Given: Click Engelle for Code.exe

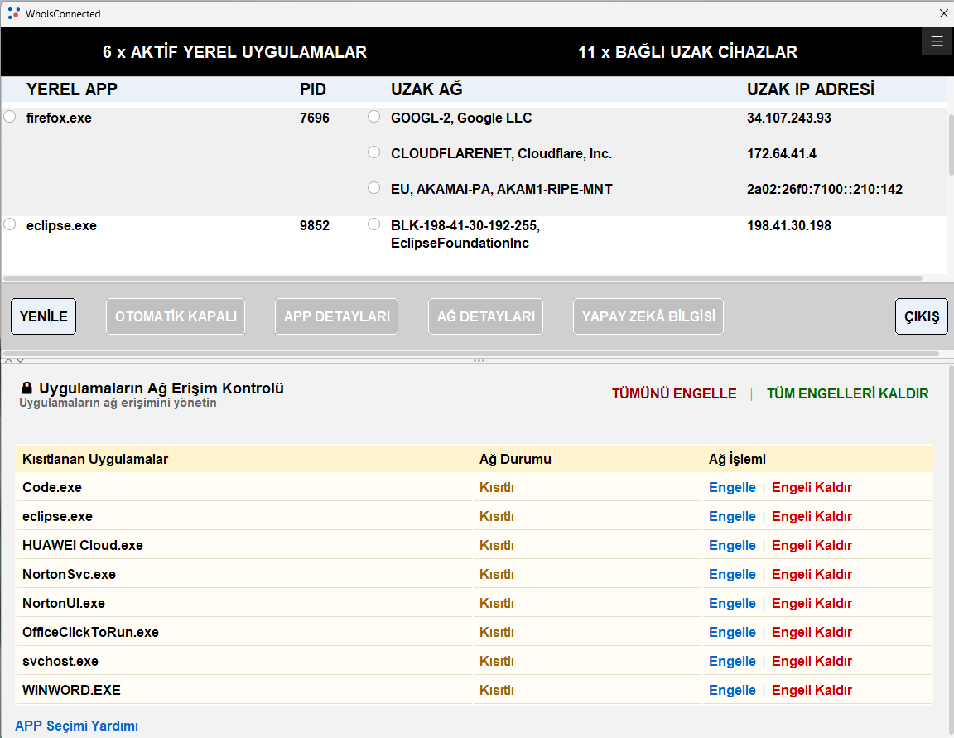Looking at the screenshot, I should 732,487.
